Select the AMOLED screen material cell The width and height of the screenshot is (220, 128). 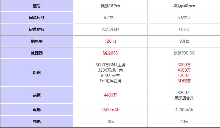coord(110,29)
